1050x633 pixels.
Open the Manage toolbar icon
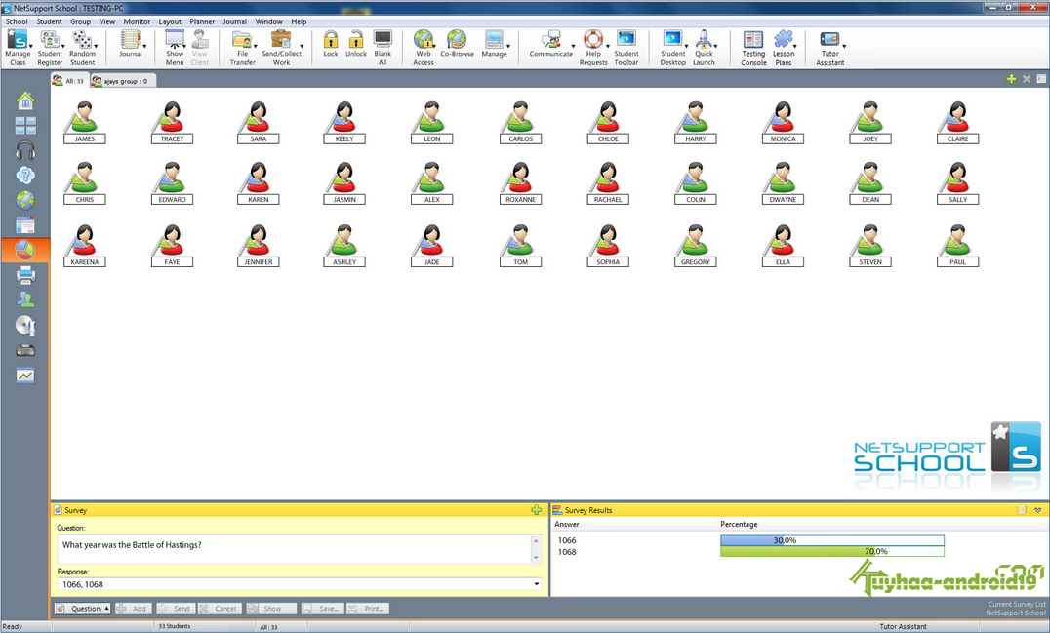(494, 44)
